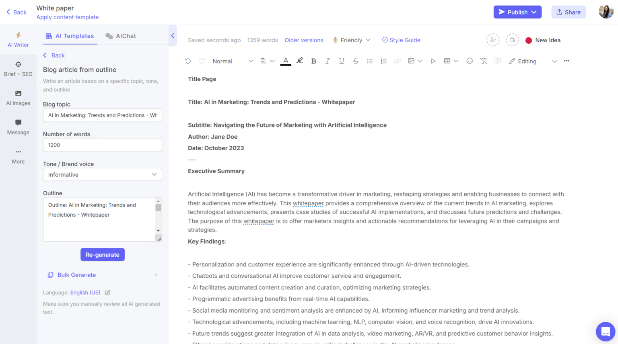
Task: Open the Brief + SEO panel
Action: pyautogui.click(x=18, y=68)
